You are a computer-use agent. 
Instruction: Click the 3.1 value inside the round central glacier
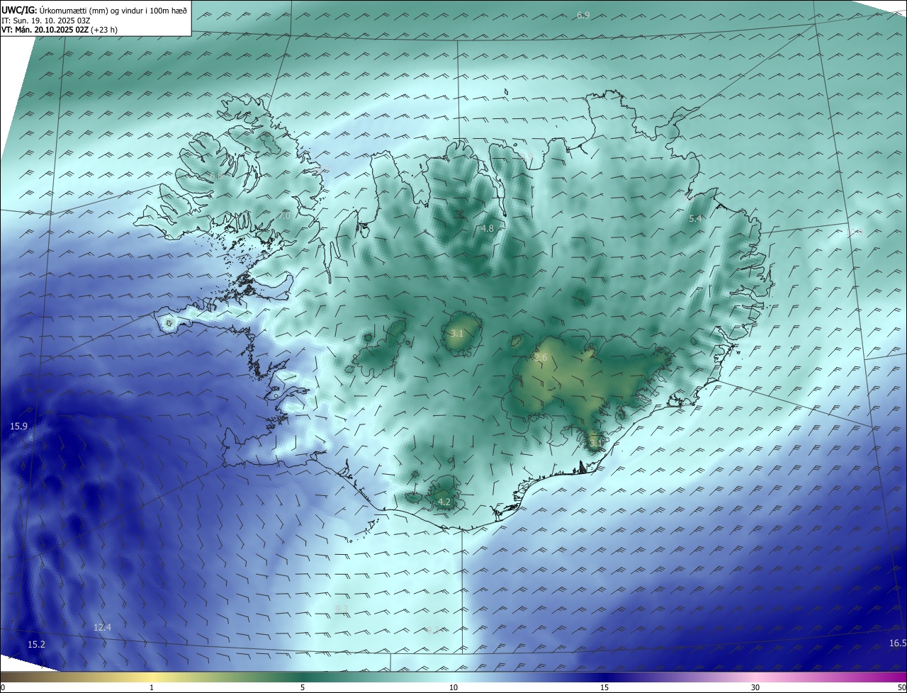point(457,333)
